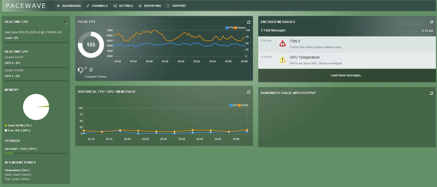Click the memory pie chart
Image resolution: width=437 pixels, height=187 pixels.
tap(36, 107)
